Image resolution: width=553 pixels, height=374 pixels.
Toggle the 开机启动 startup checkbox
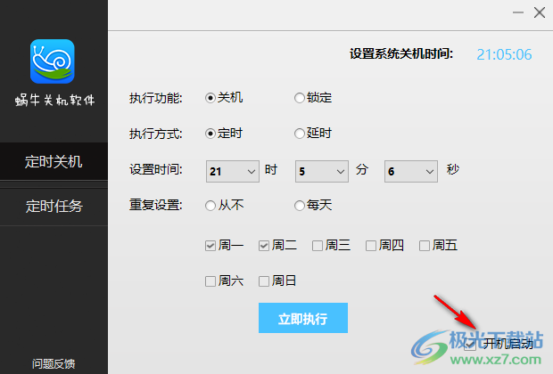pos(470,344)
